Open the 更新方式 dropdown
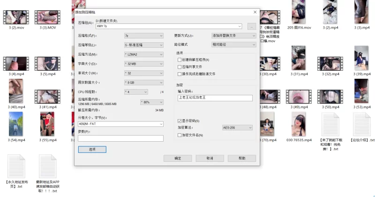 click(x=234, y=36)
